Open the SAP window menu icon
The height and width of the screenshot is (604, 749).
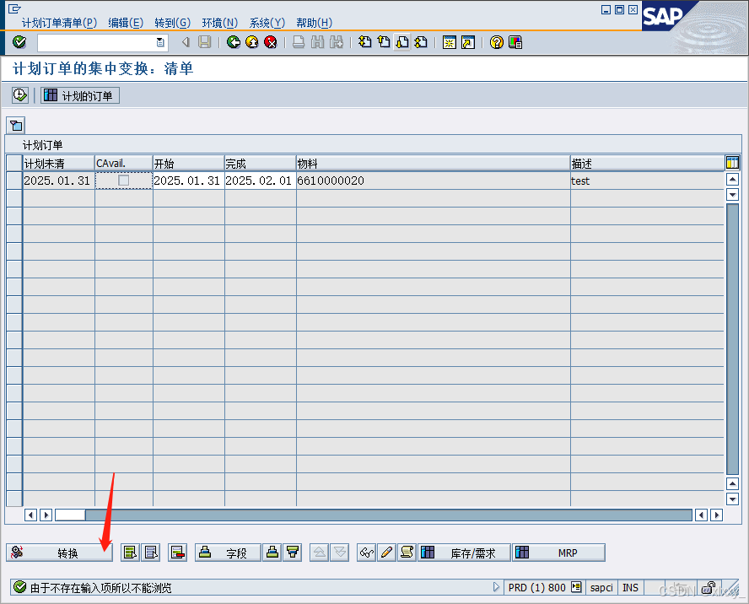(x=14, y=8)
